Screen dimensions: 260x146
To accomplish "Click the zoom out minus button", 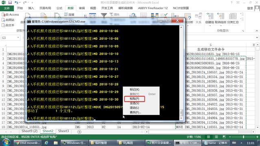I will pyautogui.click(x=230, y=137).
